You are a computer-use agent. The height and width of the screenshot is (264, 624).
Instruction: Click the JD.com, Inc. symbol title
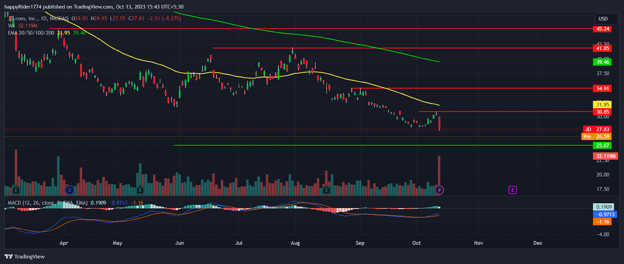39,18
